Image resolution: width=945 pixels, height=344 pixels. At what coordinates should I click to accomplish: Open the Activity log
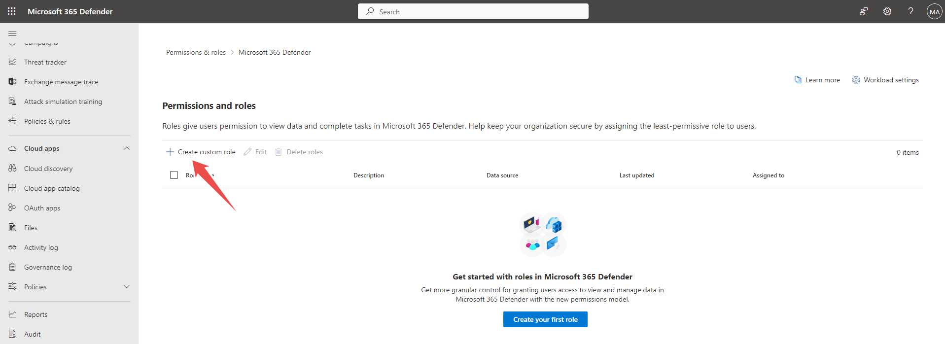coord(41,247)
